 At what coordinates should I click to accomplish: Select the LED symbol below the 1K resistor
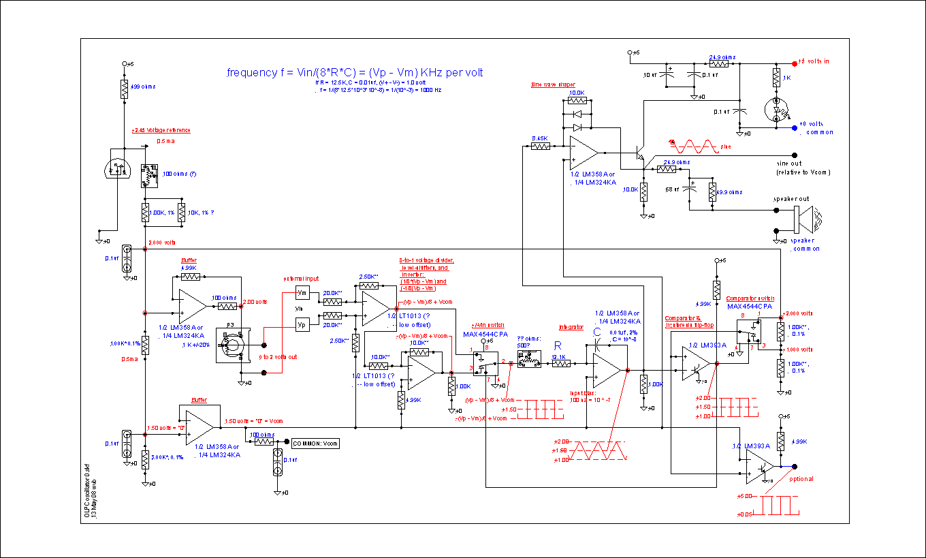pyautogui.click(x=776, y=108)
